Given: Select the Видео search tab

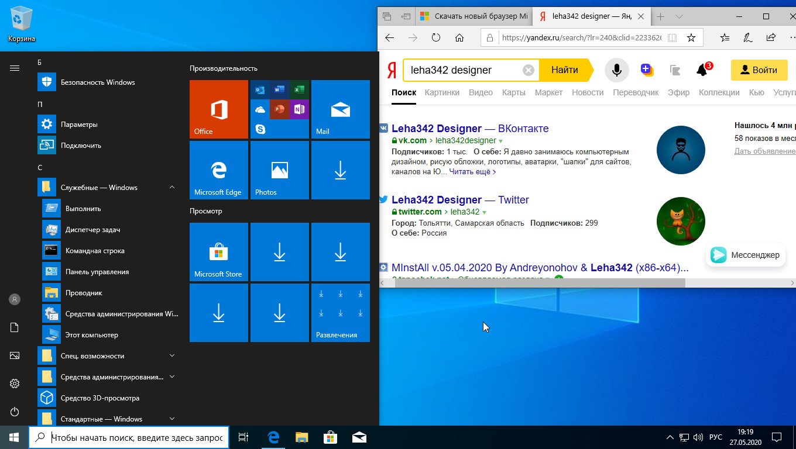Looking at the screenshot, I should [481, 92].
